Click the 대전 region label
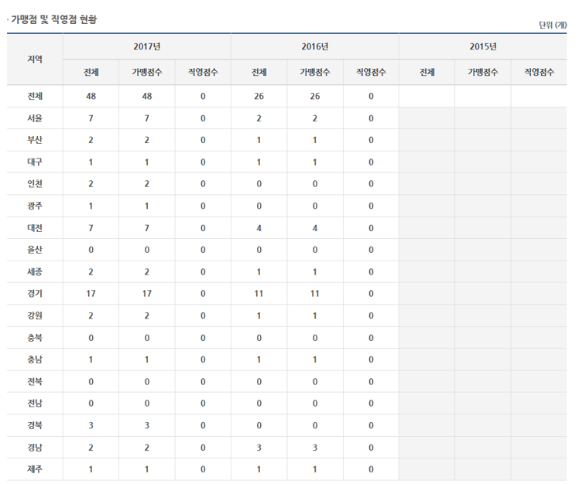Image resolution: width=579 pixels, height=484 pixels. click(35, 228)
